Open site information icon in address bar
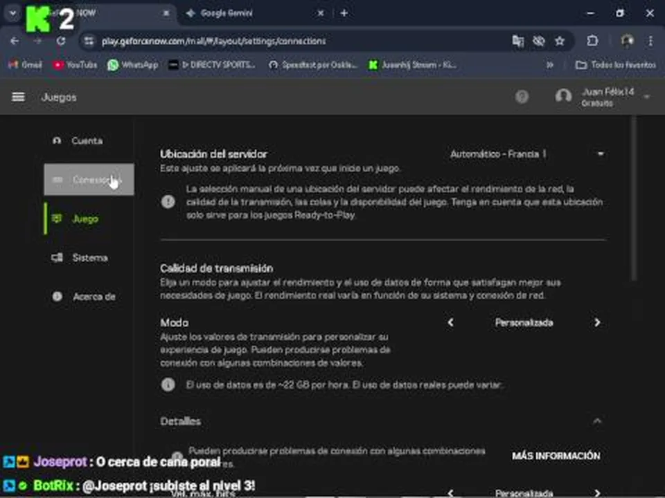The image size is (665, 498). (x=89, y=41)
